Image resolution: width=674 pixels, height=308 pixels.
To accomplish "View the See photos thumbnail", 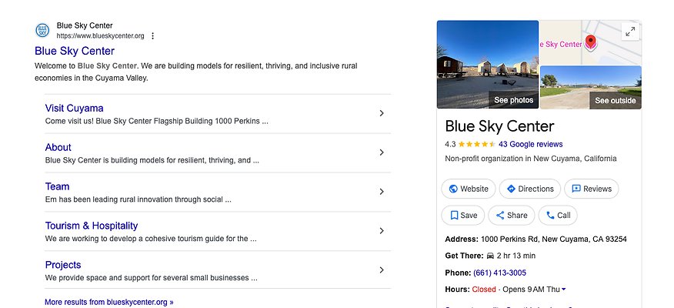I will pyautogui.click(x=488, y=65).
